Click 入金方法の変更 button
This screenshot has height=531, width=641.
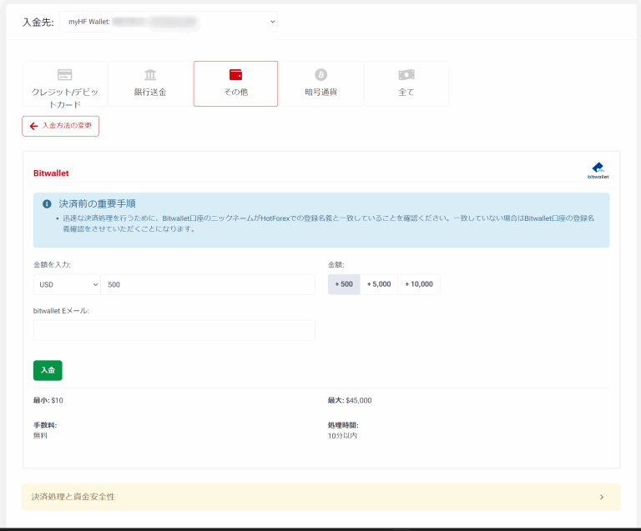click(x=61, y=126)
